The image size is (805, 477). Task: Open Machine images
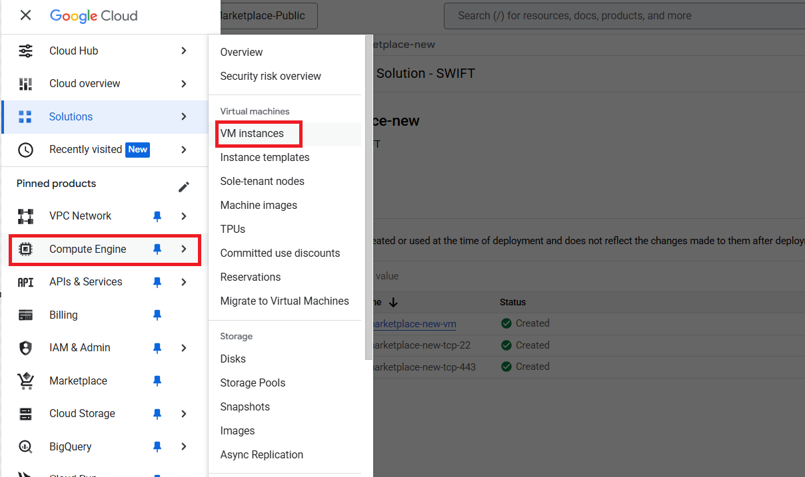[259, 205]
